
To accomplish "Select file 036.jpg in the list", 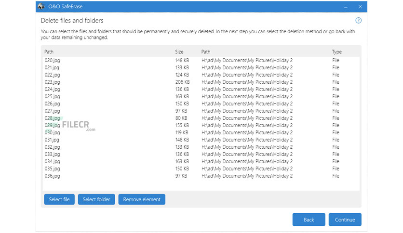I will (52, 176).
